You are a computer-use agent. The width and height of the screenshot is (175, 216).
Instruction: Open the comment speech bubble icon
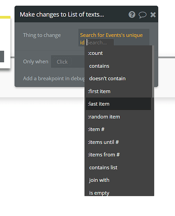point(142,15)
